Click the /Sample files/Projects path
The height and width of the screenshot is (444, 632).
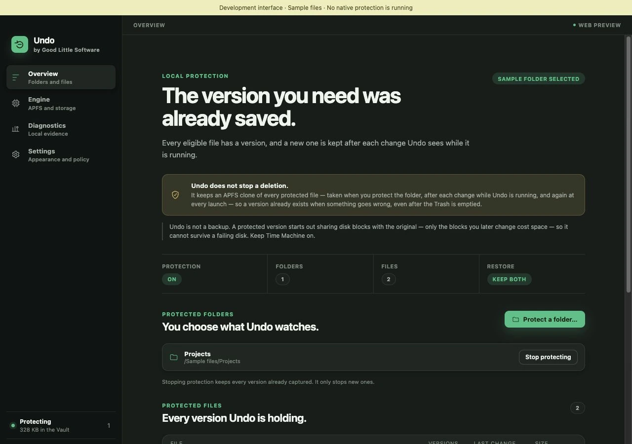tap(212, 361)
